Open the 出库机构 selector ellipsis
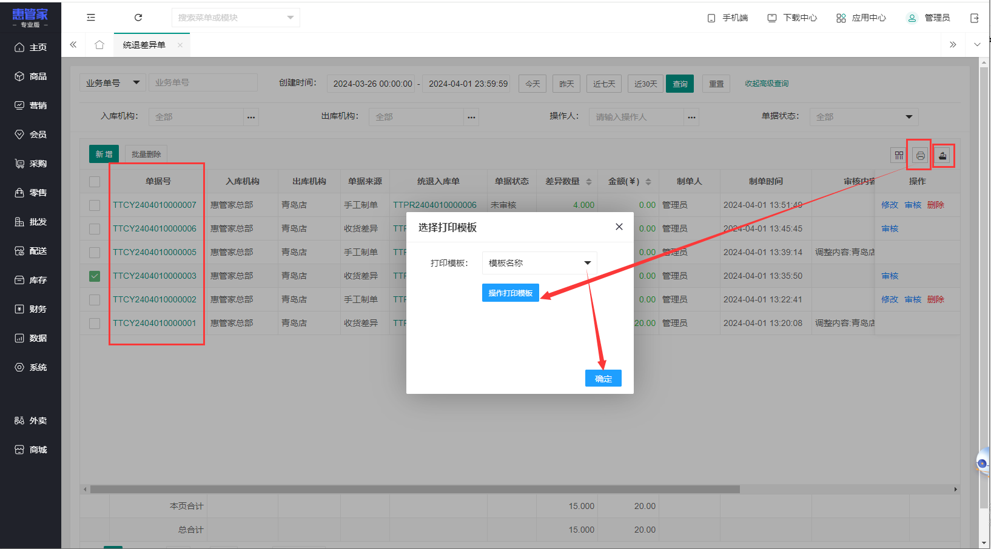This screenshot has height=549, width=991. tap(471, 117)
